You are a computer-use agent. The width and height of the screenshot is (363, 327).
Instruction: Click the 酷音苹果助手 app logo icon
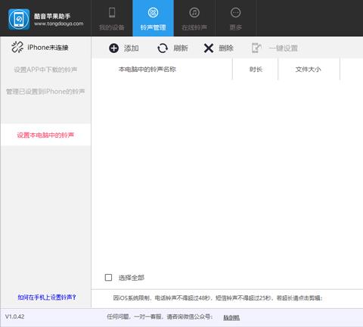coord(19,19)
